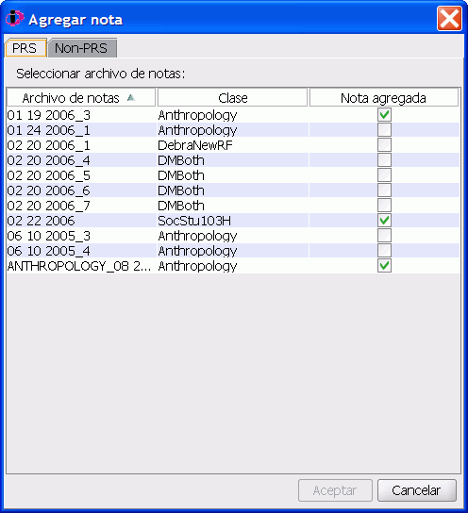Select the PRS tab

pos(25,48)
